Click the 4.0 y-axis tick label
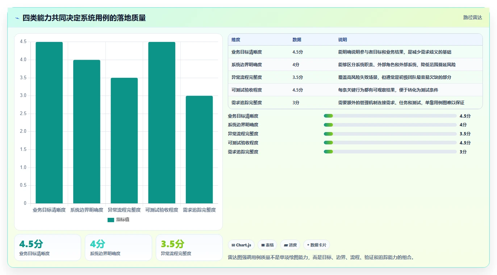The width and height of the screenshot is (497, 275). 23,60
